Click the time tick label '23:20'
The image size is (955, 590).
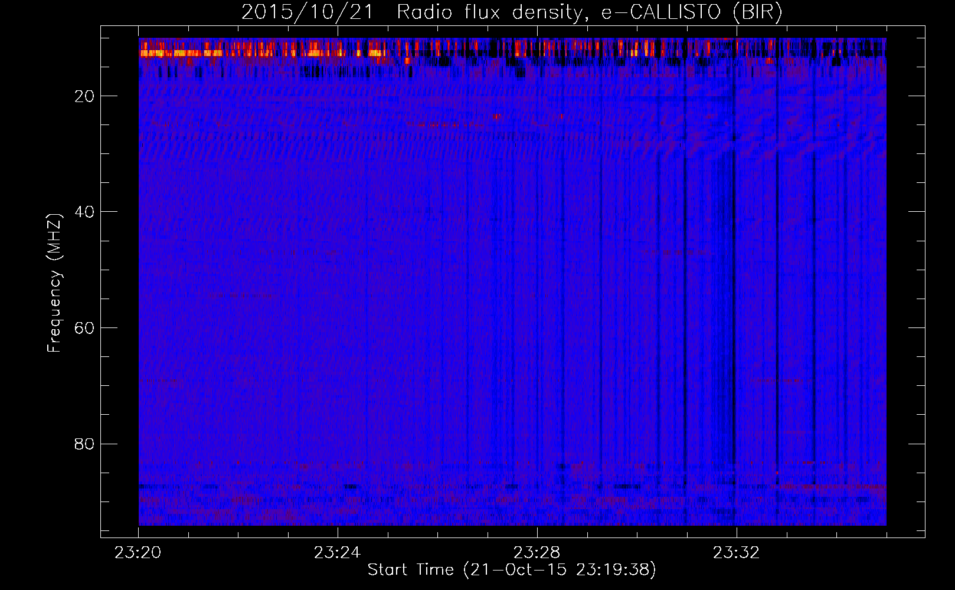coord(138,553)
